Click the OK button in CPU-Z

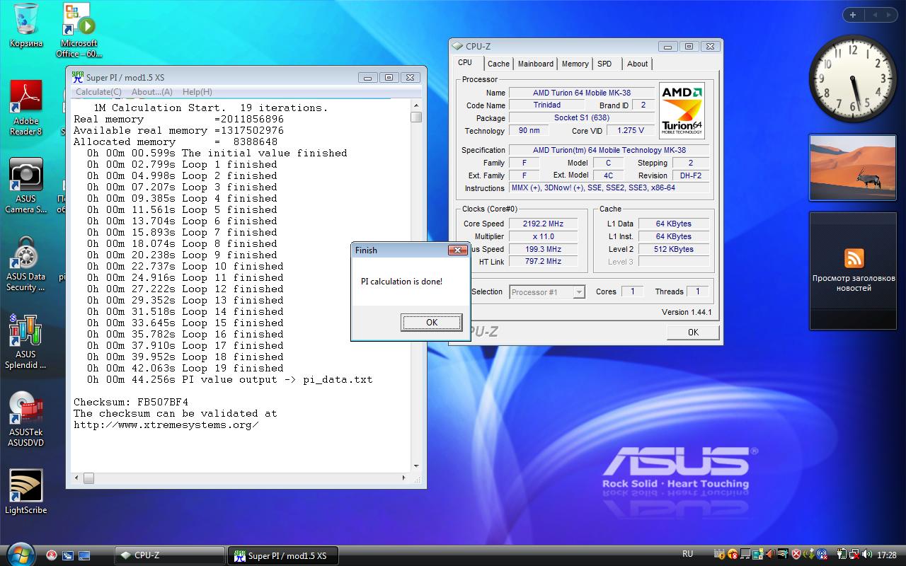(x=693, y=333)
